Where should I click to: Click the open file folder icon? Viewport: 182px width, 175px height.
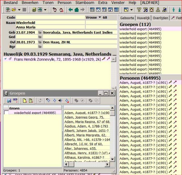click(14, 10)
